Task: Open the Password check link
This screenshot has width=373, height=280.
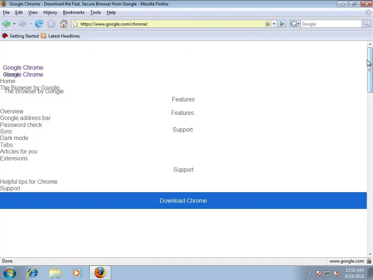Action: (21, 125)
